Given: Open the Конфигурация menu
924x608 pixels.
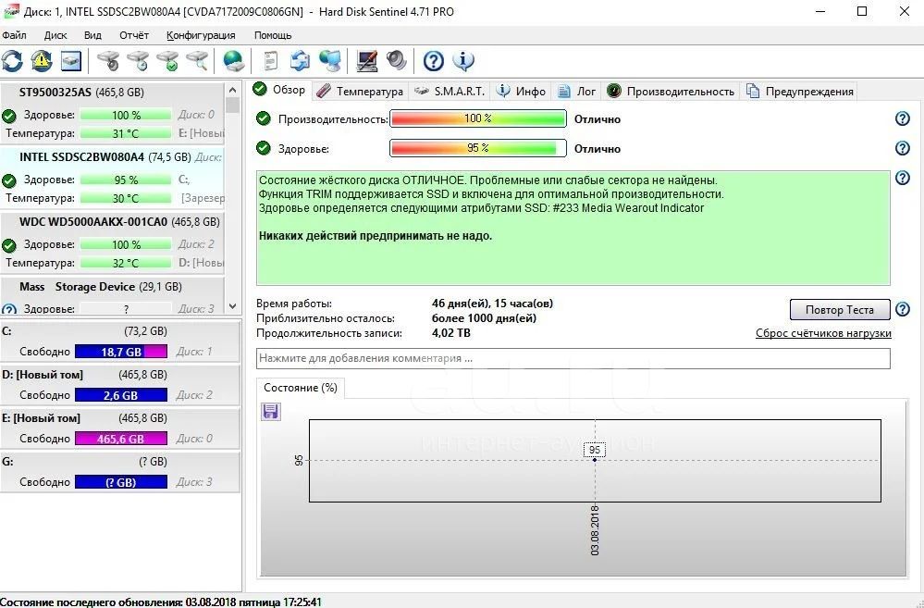Looking at the screenshot, I should (x=201, y=35).
